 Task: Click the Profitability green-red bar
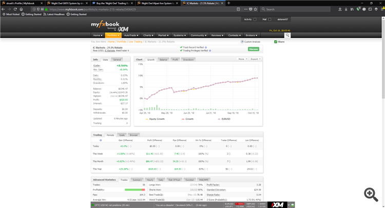[135, 190]
